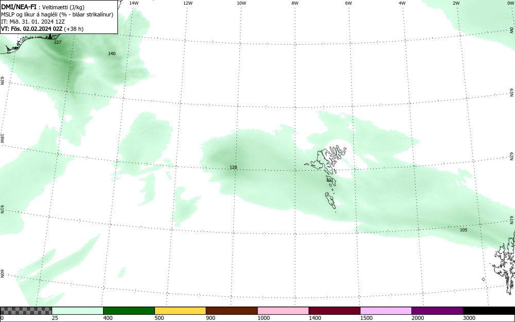Click the light green 25–400 legend swatch
The width and height of the screenshot is (515, 322).
(78, 311)
